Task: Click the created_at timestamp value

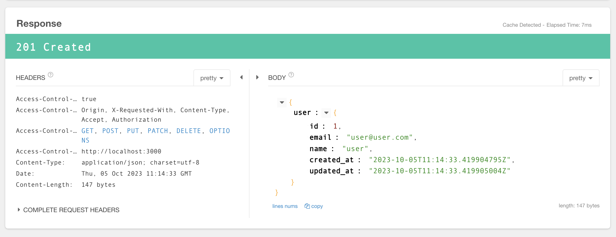Action: point(440,160)
